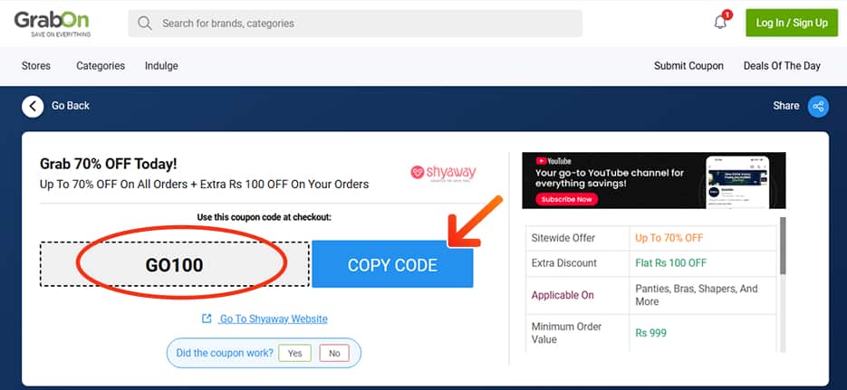Click the offer details scrollbar
Image resolution: width=847 pixels, height=390 pixels.
click(783, 246)
